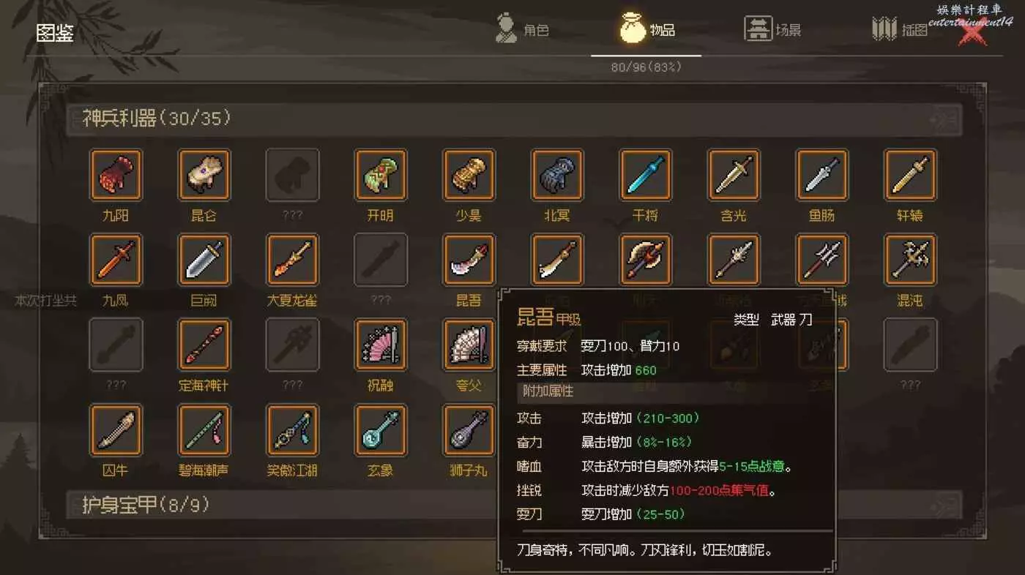Select the 大夏龙雀 blade icon

pyautogui.click(x=292, y=260)
